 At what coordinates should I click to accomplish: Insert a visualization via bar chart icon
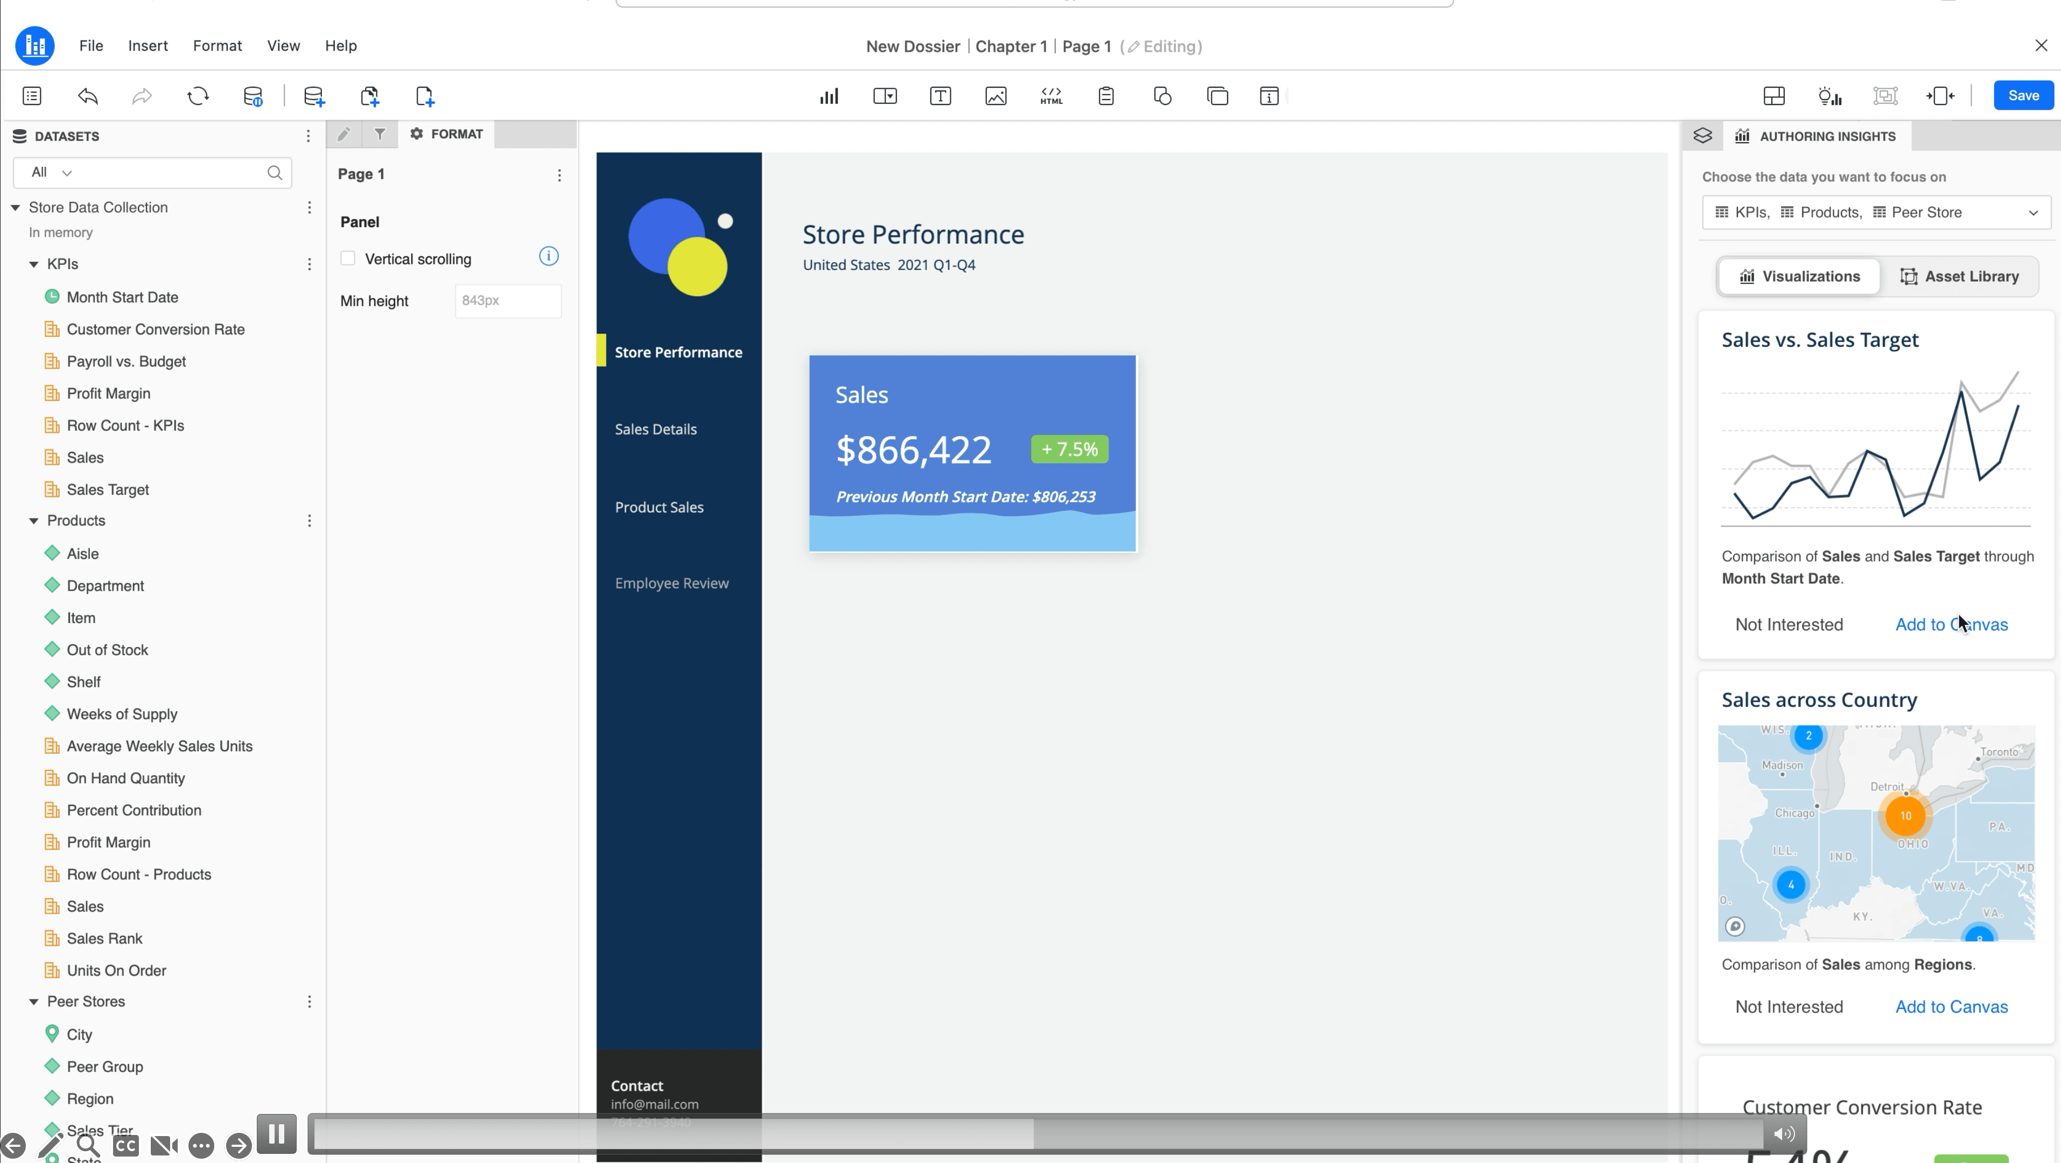pyautogui.click(x=829, y=96)
